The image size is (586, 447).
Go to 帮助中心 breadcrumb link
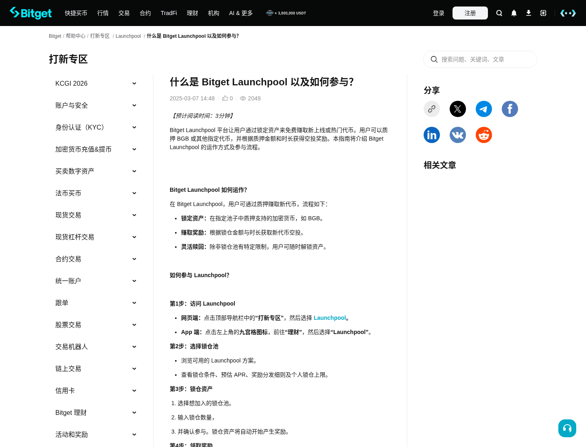76,36
